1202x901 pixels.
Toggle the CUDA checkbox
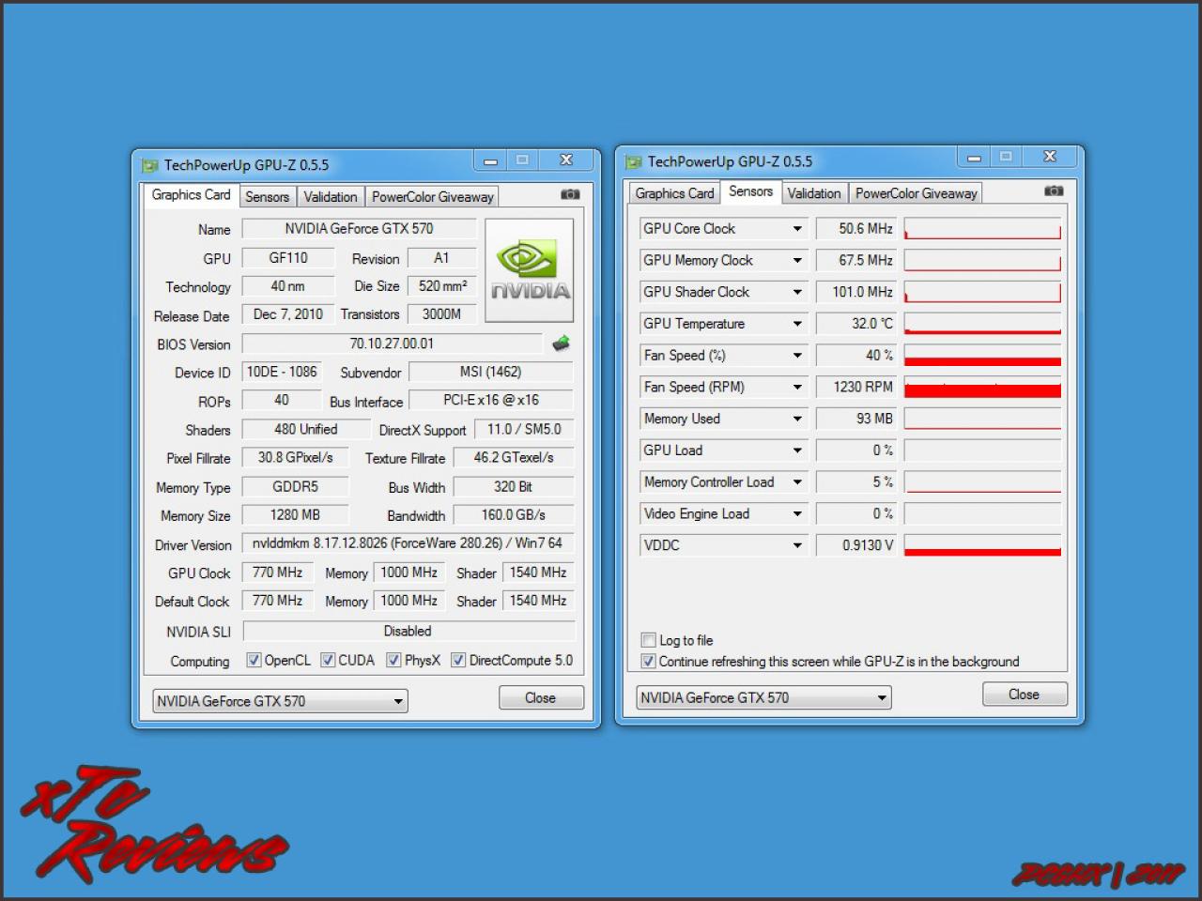coord(328,660)
